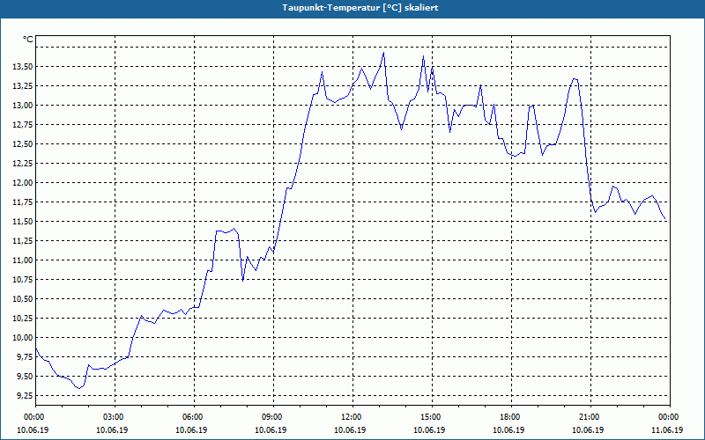The image size is (705, 440).
Task: Click the 21:00 time label
Action: tap(590, 417)
